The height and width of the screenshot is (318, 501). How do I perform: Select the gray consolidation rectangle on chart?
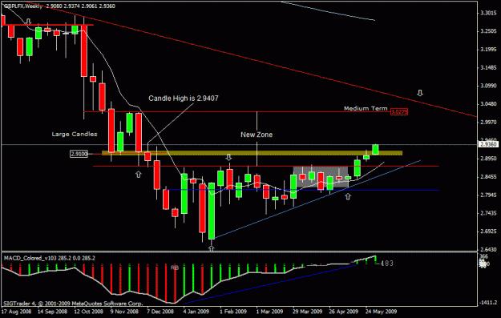321,177
